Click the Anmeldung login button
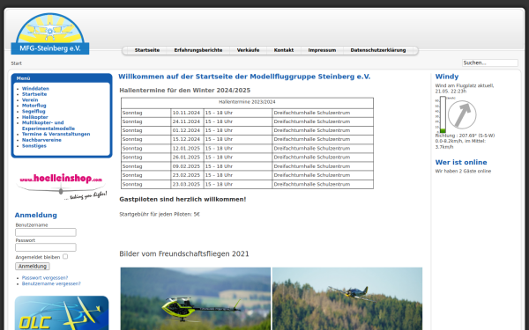The image size is (529, 330). 33,267
